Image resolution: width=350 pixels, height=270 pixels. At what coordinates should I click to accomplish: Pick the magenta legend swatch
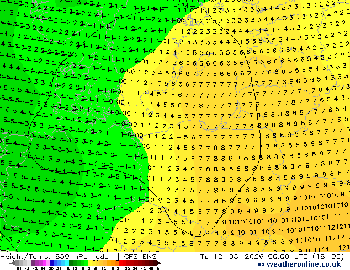(44, 263)
